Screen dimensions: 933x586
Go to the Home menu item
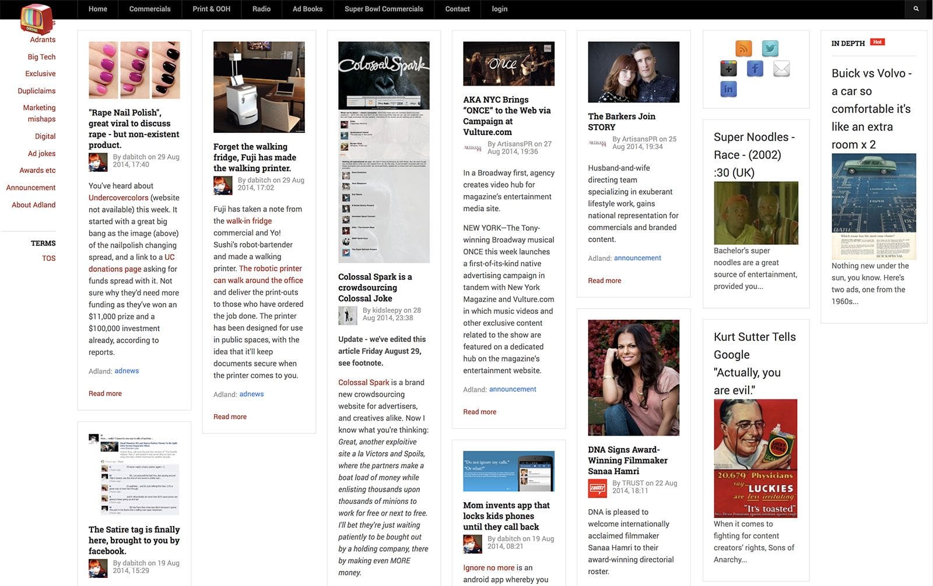[97, 9]
